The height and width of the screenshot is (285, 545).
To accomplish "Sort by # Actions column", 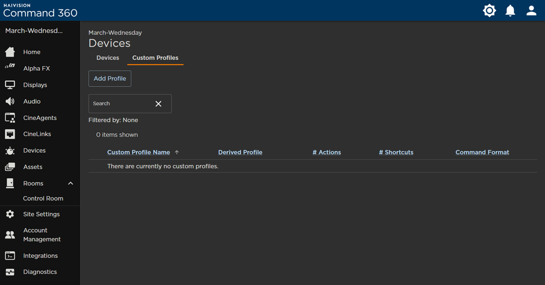I will pos(327,152).
